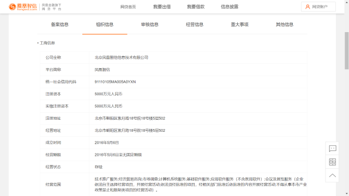Open 我要出借 navigation item
The height and width of the screenshot is (196, 349).
162,7
